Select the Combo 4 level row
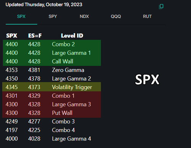191x148 pixels. click(52, 130)
